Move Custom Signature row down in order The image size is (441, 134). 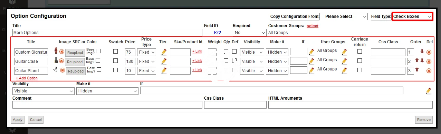(422, 52)
